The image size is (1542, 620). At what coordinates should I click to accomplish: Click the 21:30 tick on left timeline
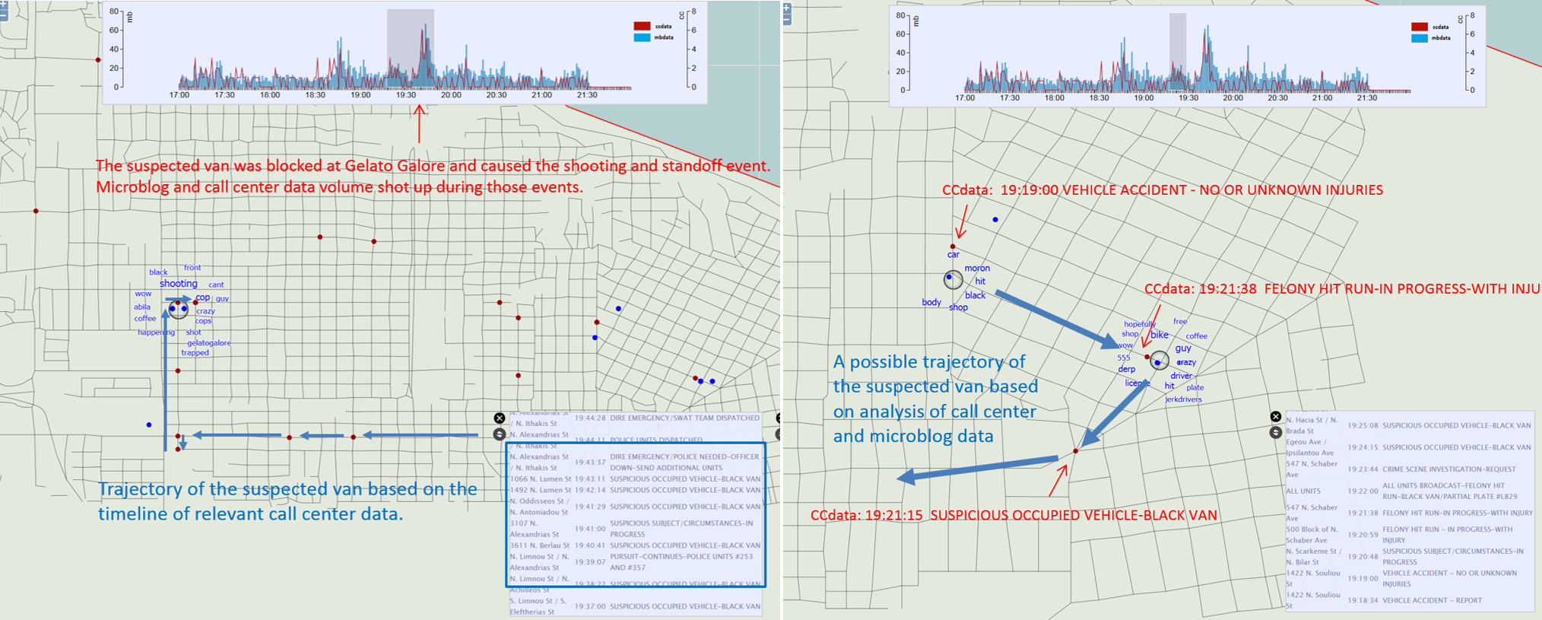pos(587,95)
